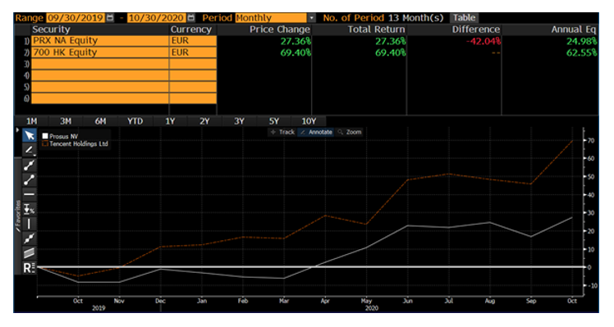Pick the horizontal line tool
This screenshot has width=614, height=327.
[30, 194]
